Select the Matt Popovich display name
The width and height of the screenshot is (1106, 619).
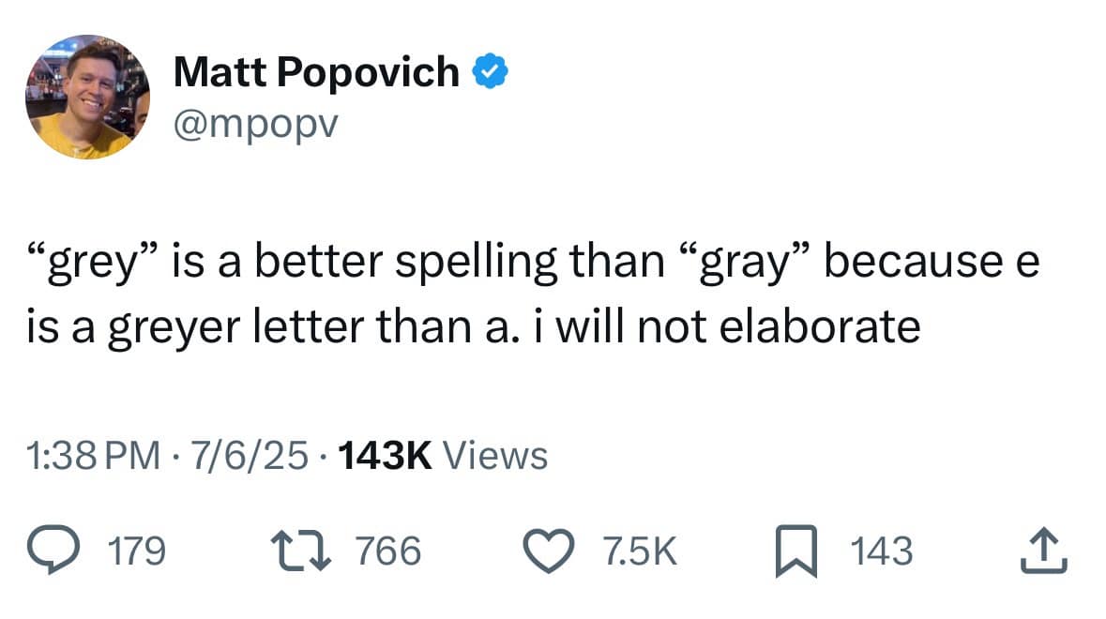[319, 69]
